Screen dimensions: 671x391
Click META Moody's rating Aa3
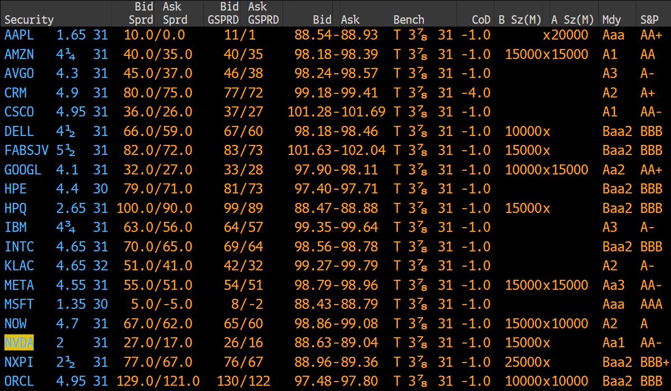(613, 285)
